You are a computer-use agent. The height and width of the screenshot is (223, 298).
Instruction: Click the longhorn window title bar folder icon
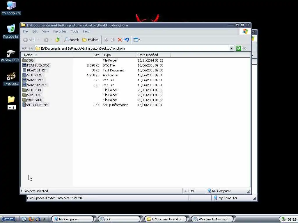23,25
